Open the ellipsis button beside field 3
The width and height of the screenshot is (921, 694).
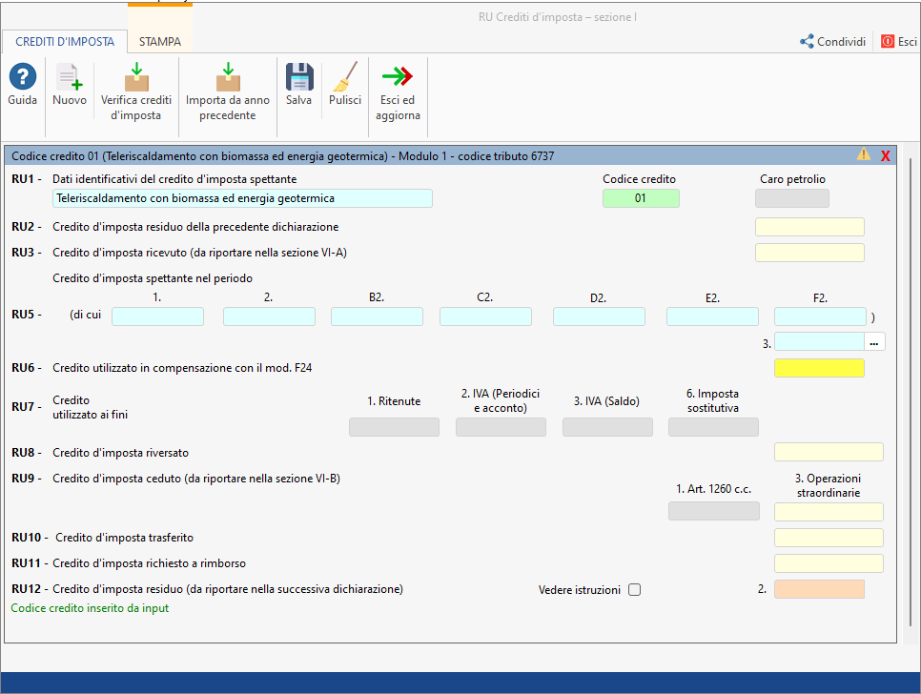click(874, 341)
